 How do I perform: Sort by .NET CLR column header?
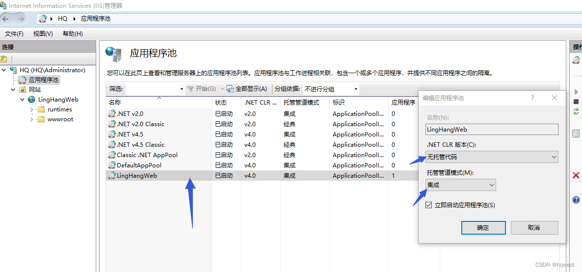click(261, 102)
